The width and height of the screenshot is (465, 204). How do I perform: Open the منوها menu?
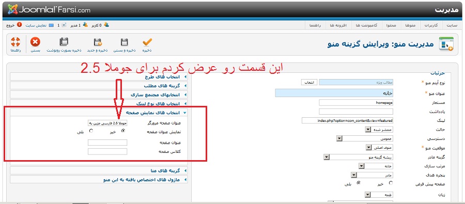[411, 25]
